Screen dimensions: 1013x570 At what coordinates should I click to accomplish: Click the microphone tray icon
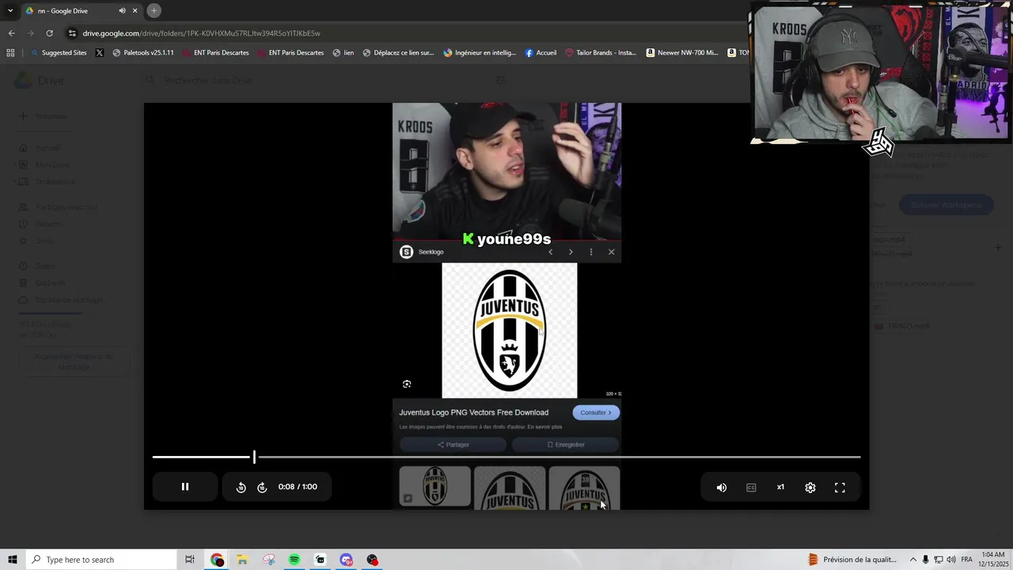point(925,560)
